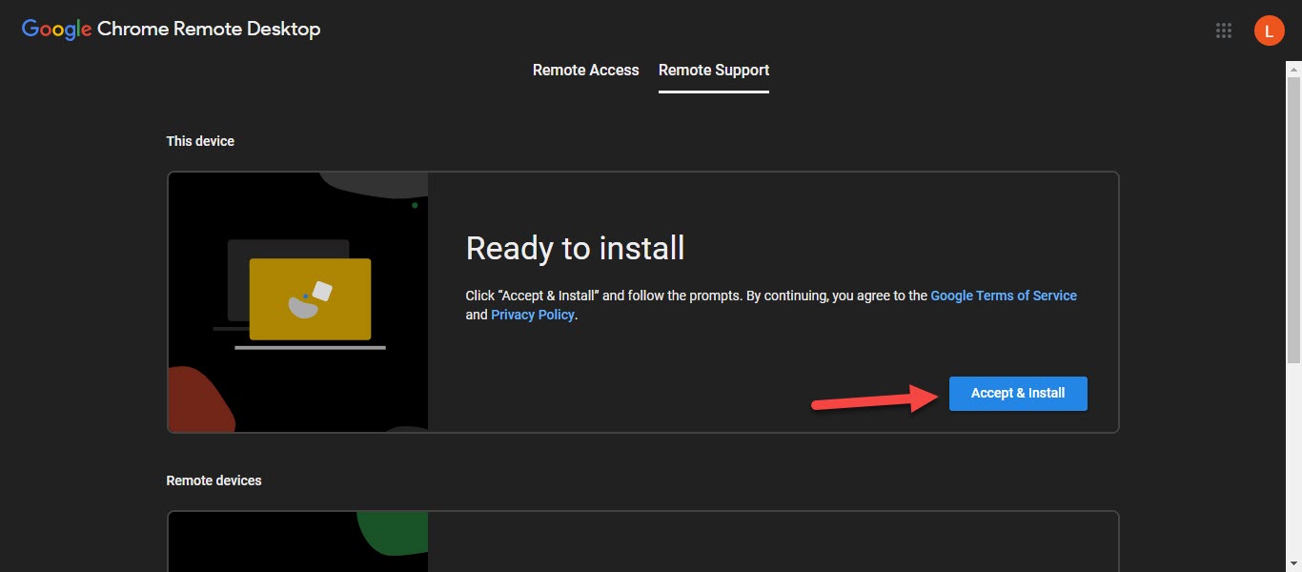Click the Google logo in the header
Screen dimensions: 1302x572
56,30
